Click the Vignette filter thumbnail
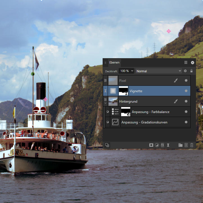Image resolution: width=203 pixels, height=203 pixels. point(113,91)
